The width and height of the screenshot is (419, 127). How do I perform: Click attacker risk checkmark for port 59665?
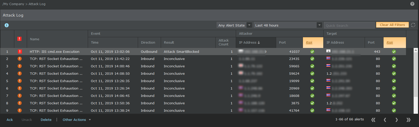312,66
